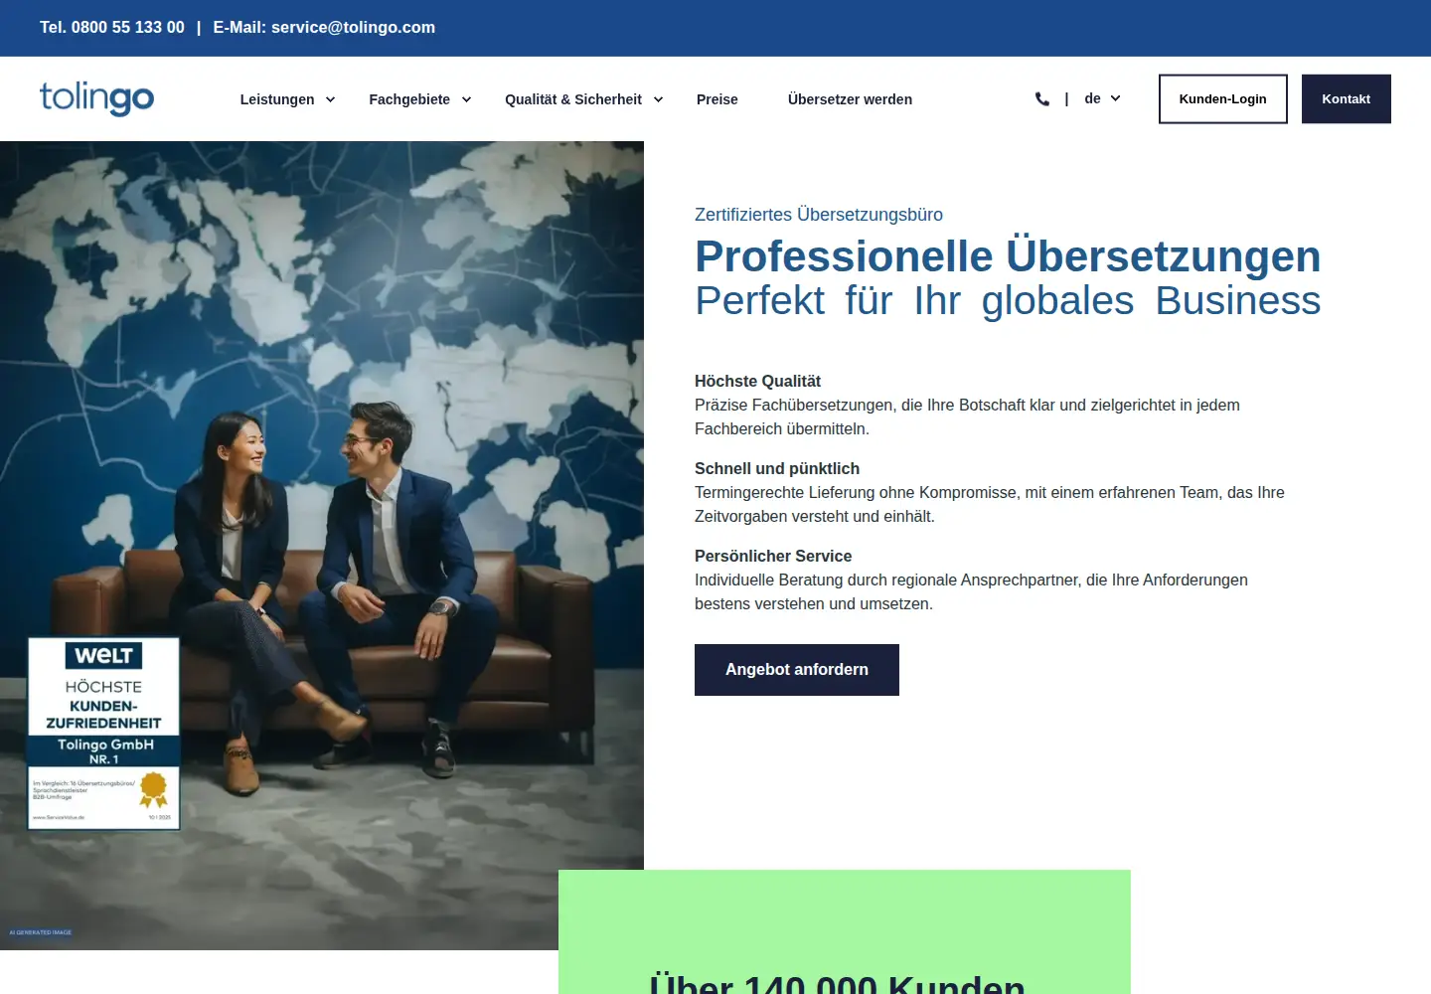Expand the Qualität & Sicherheit chevron
The width and height of the screenshot is (1431, 994).
click(x=658, y=99)
